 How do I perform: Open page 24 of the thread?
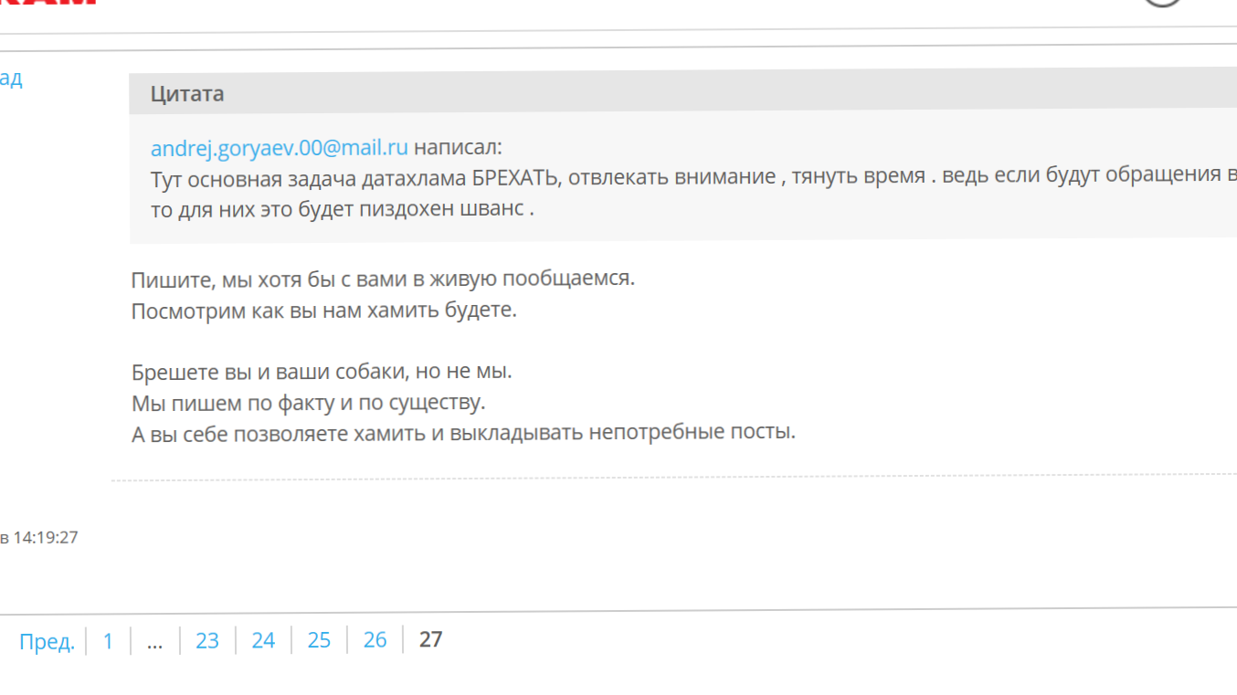(x=263, y=641)
